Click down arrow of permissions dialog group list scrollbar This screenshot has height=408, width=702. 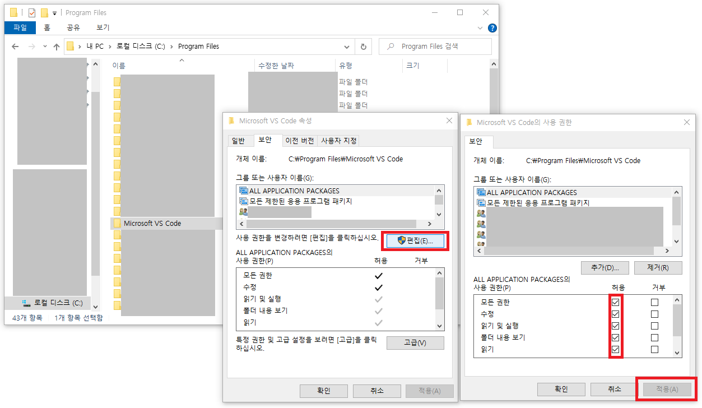coord(677,242)
